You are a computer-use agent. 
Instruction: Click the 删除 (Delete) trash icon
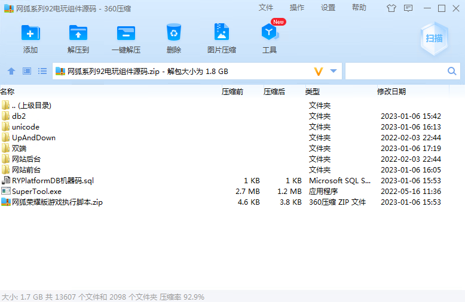[174, 32]
